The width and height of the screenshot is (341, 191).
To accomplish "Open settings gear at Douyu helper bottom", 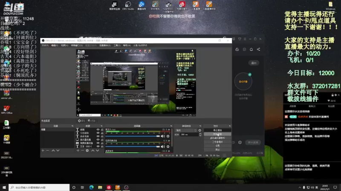I will click(x=240, y=142).
